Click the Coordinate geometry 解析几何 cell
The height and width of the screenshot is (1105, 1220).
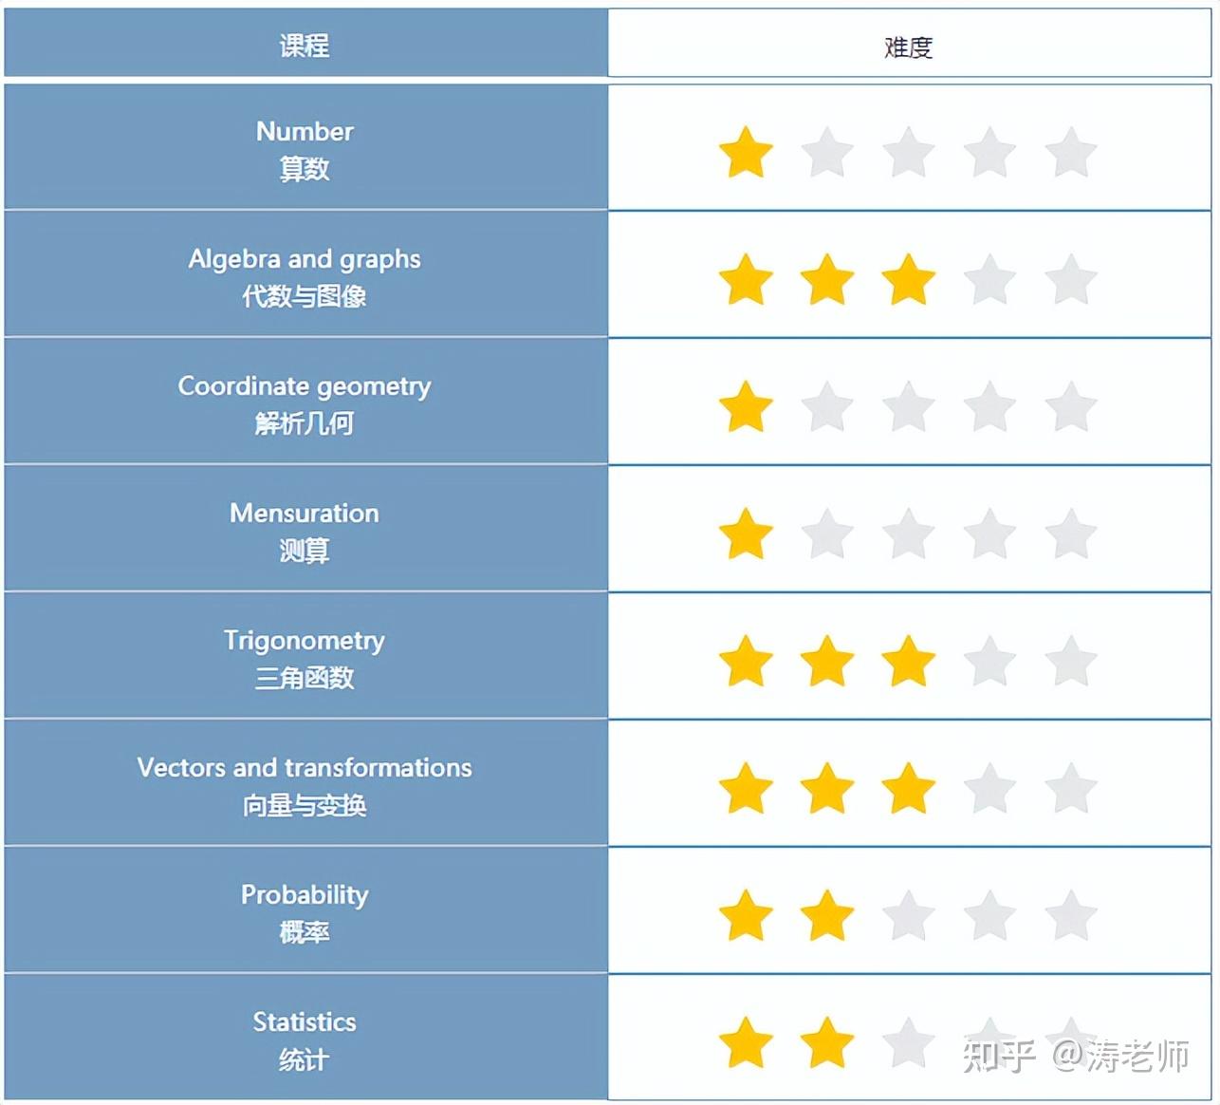tap(305, 402)
